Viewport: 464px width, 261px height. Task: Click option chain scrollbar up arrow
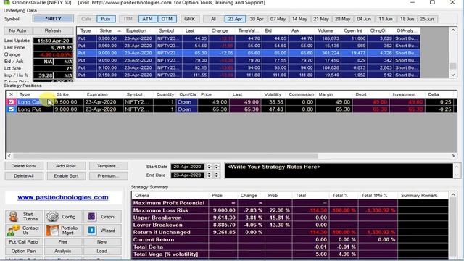[x=453, y=30]
